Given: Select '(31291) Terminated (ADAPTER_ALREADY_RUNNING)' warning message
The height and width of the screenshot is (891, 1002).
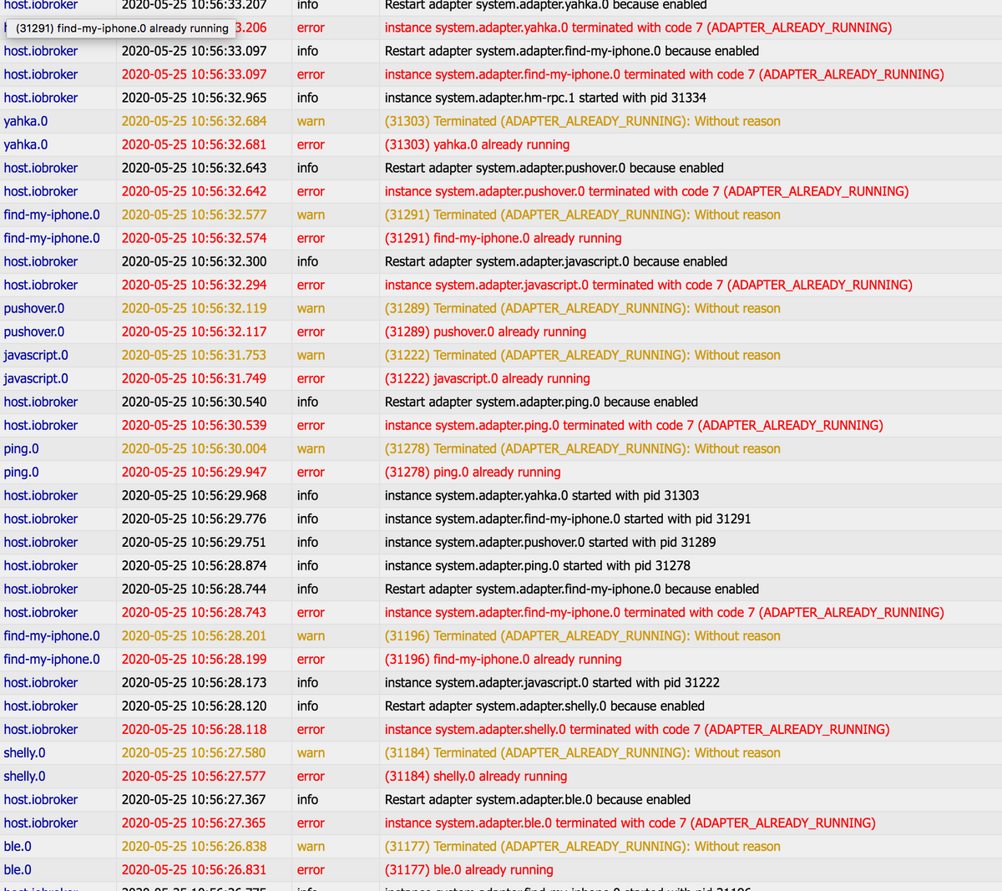Looking at the screenshot, I should point(583,215).
